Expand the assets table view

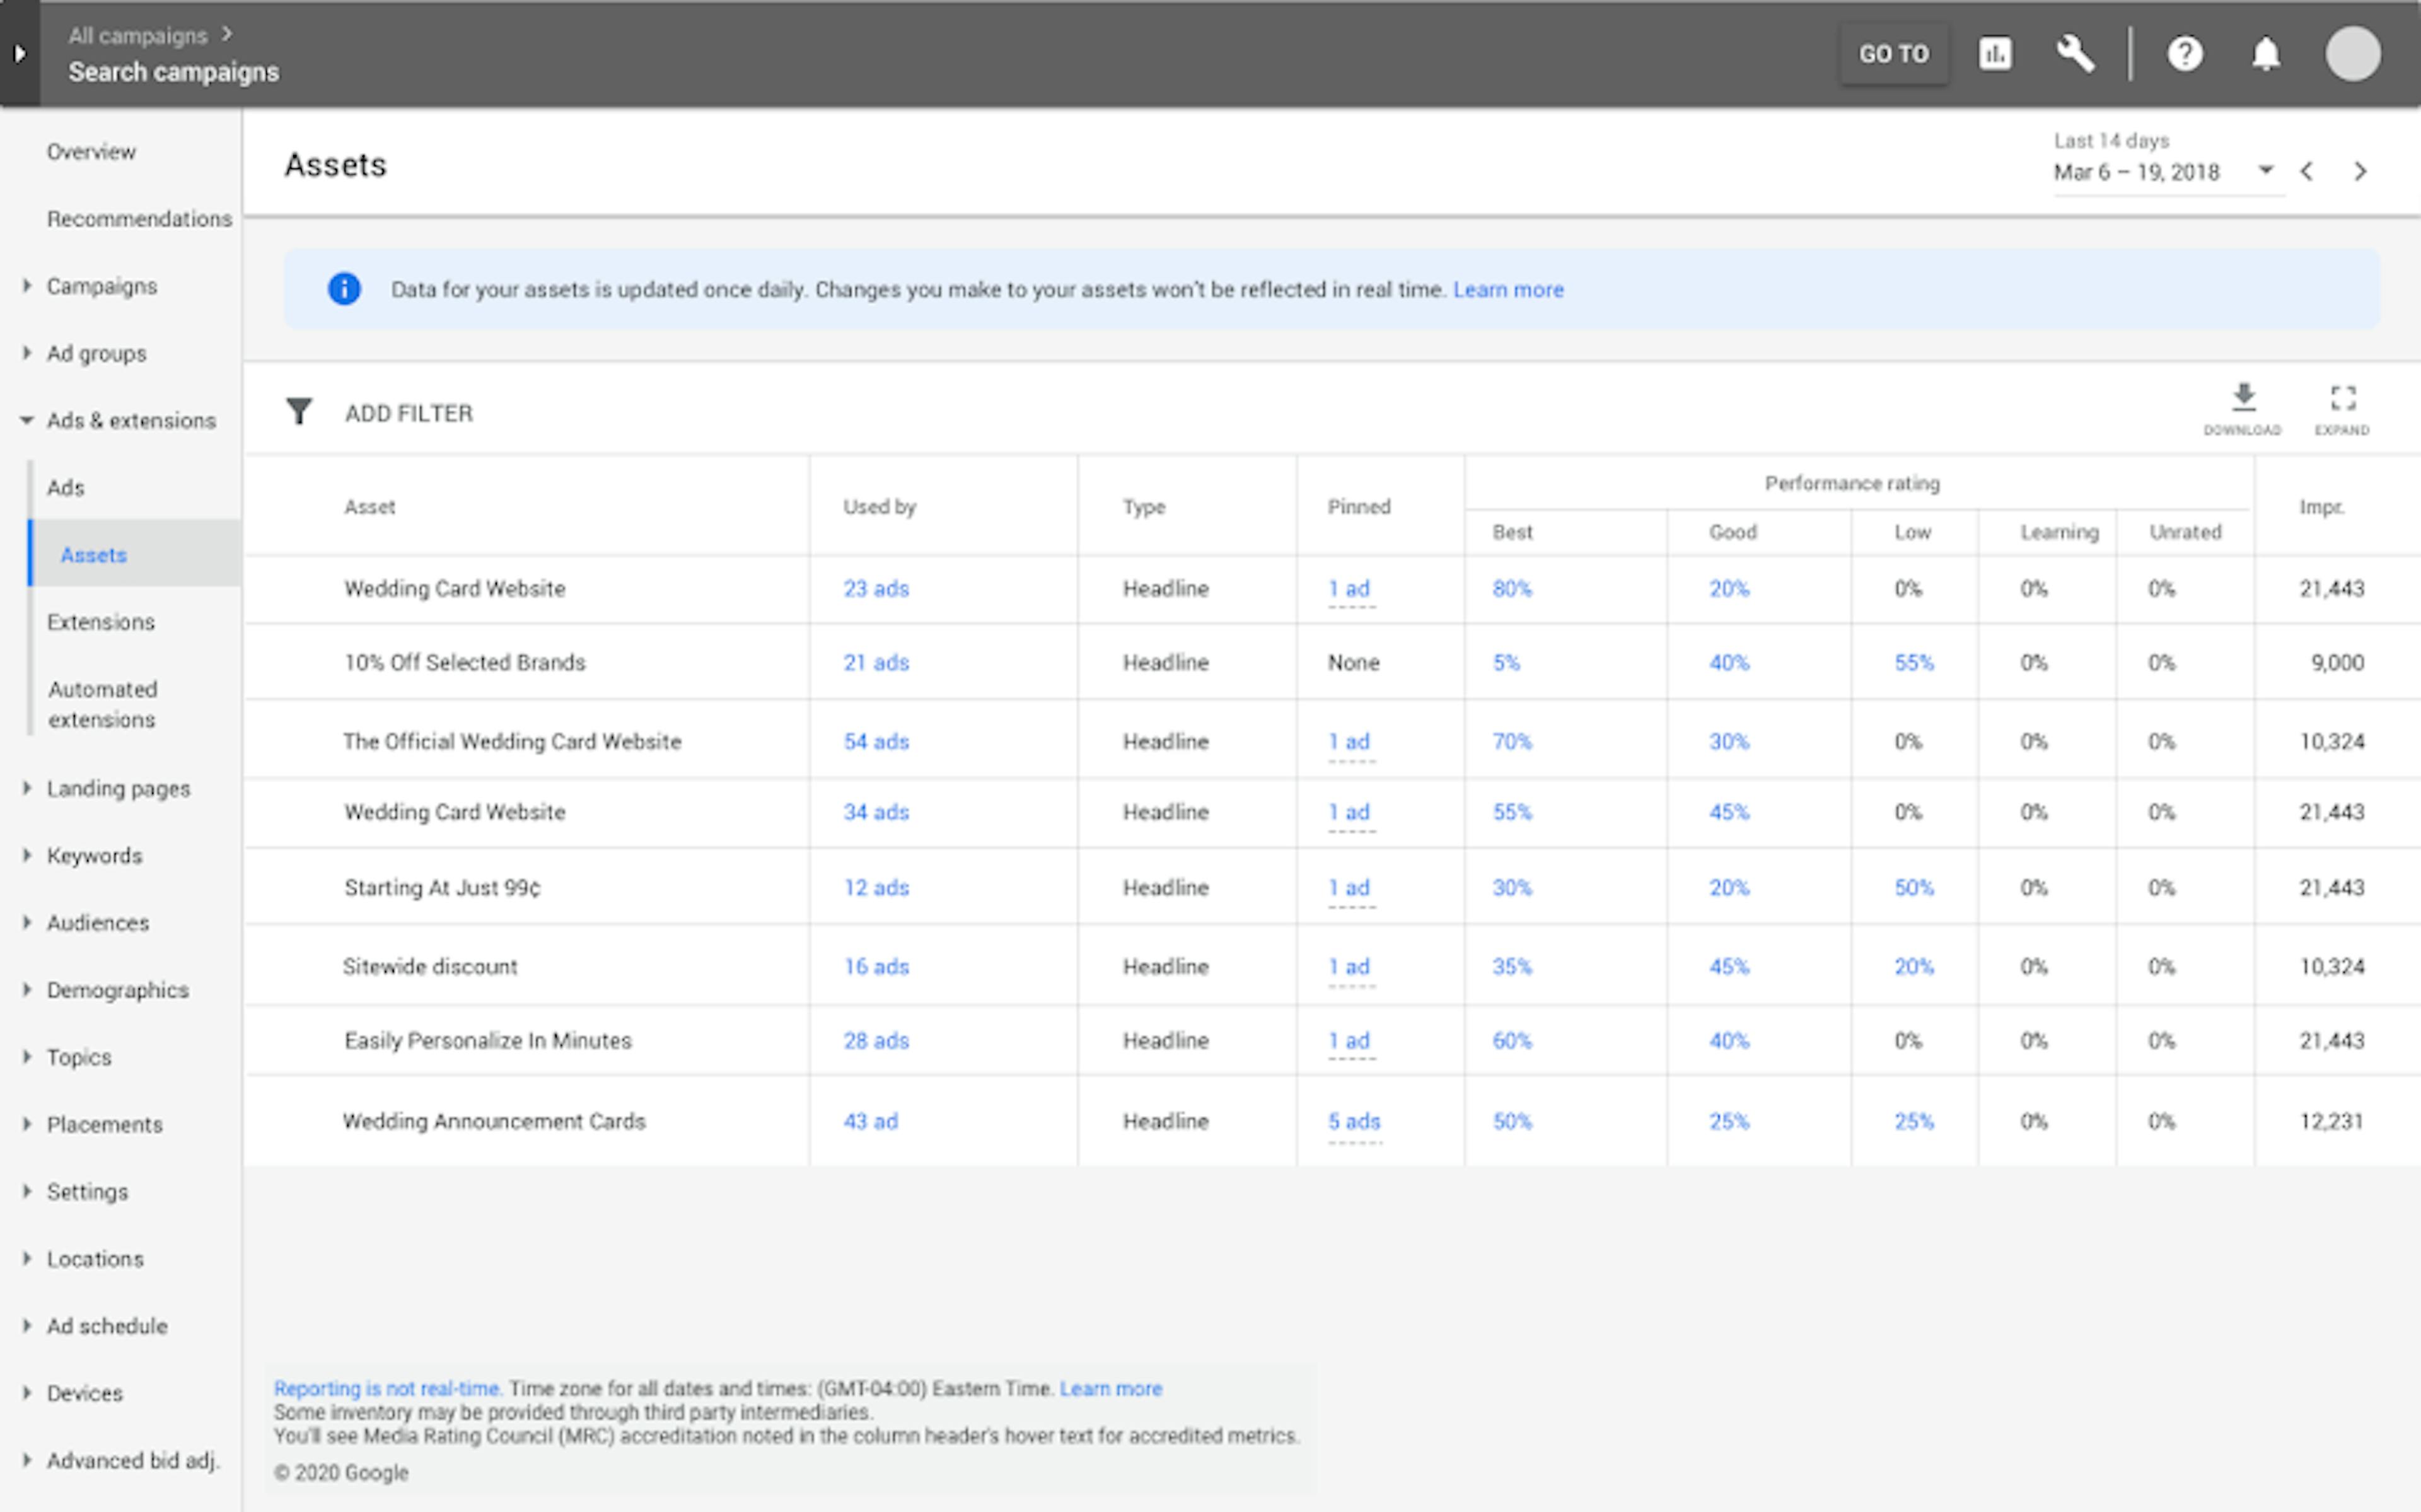click(x=2342, y=398)
